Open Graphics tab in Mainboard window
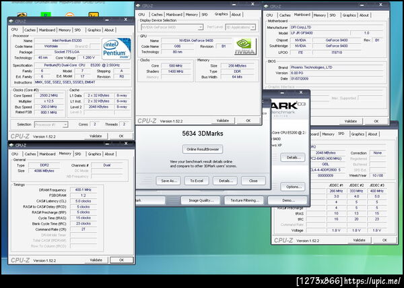Image resolution: width=404 pixels, height=288 pixels. coord(349,16)
